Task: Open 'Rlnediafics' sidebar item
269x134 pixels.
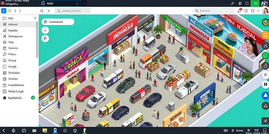Action: 18,73
